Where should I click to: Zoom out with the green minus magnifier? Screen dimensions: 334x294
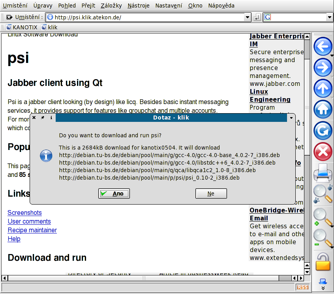(323, 238)
